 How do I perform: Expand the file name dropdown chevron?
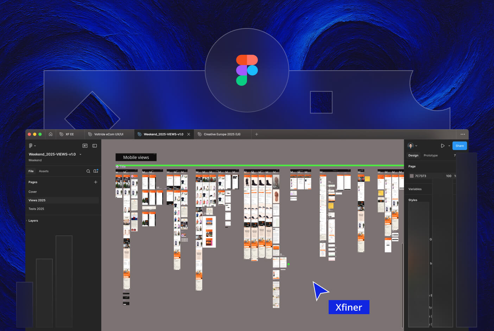click(x=80, y=154)
